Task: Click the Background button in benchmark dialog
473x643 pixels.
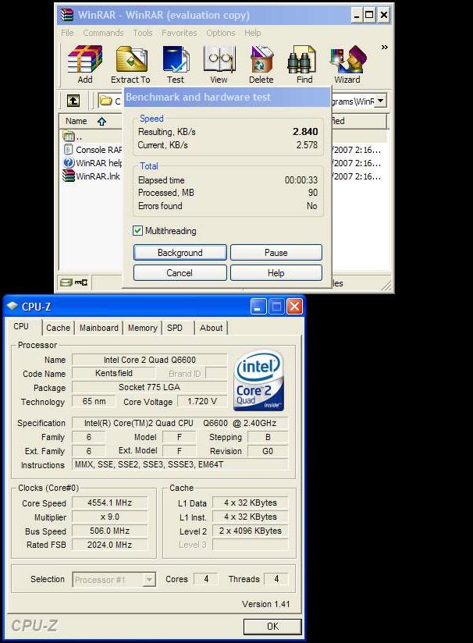Action: point(180,253)
